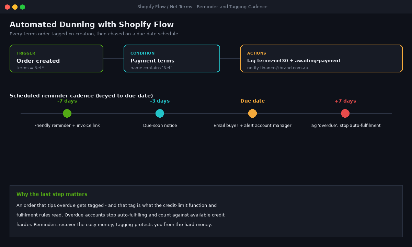This screenshot has height=247, width=412.
Task: Click the '-7 days' label
Action: point(67,101)
